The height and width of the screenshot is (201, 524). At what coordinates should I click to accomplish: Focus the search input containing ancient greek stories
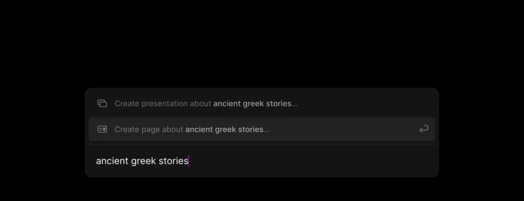pos(262,161)
